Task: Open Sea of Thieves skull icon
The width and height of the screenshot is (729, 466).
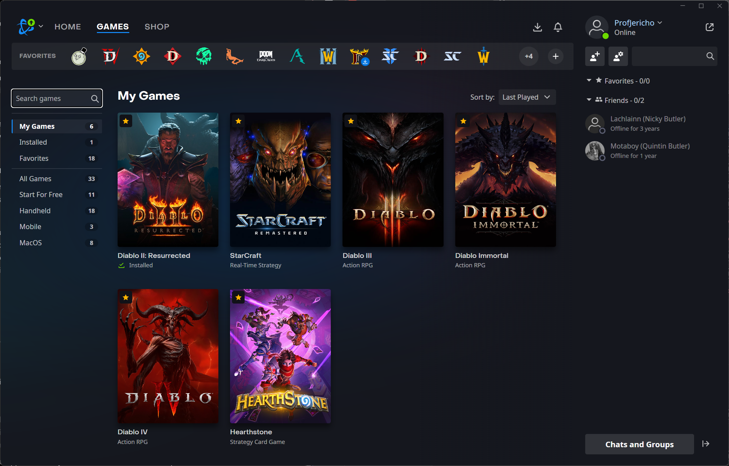Action: pos(204,56)
